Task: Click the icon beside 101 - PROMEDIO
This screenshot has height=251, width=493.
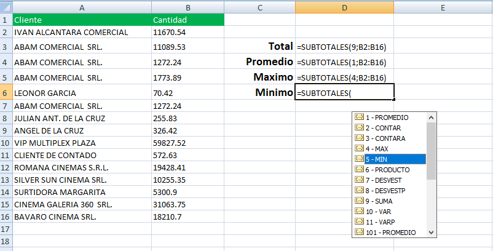Action: [359, 232]
